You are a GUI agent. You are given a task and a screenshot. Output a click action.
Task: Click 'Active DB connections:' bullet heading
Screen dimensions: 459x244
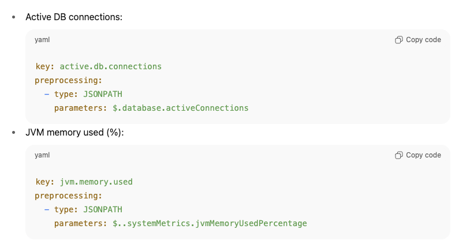click(x=74, y=17)
